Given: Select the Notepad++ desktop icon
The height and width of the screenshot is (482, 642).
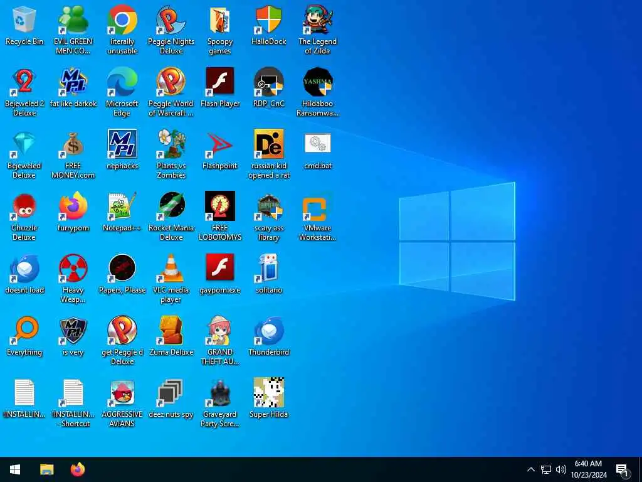Looking at the screenshot, I should tap(122, 206).
